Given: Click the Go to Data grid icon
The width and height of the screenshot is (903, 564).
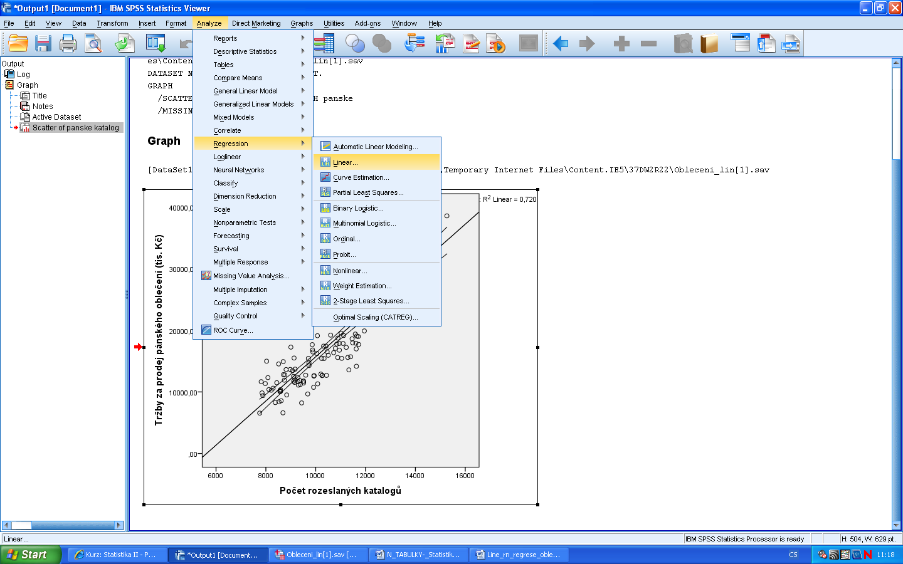Looking at the screenshot, I should pos(324,43).
